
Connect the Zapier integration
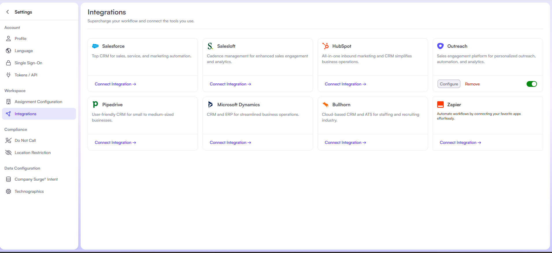tap(460, 142)
